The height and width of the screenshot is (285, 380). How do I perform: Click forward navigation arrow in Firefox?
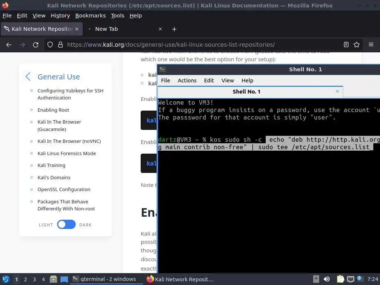pyautogui.click(x=22, y=45)
